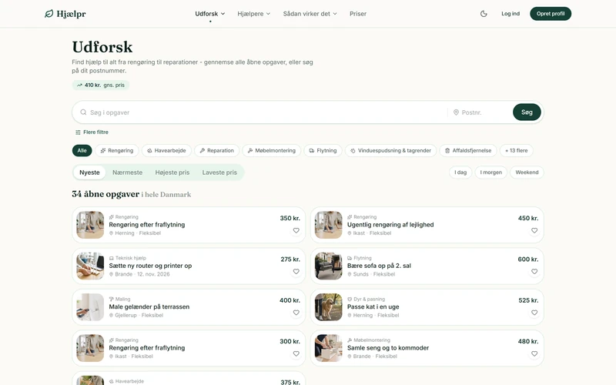This screenshot has width=616, height=385.
Task: Open Udforsk dropdown menu
Action: pyautogui.click(x=209, y=14)
